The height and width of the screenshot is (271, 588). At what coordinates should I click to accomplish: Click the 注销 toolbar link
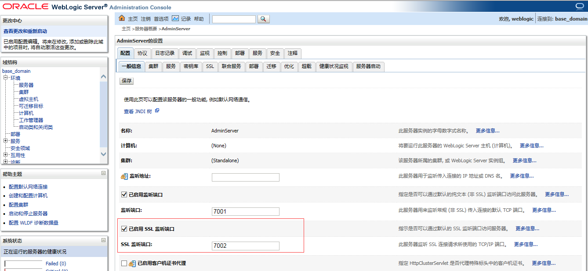[145, 19]
